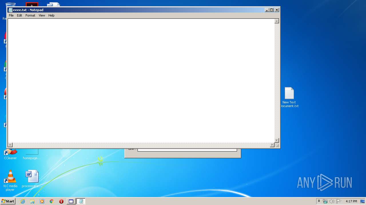This screenshot has height=205, width=366.
Task: Click the vertical scrollbar up arrow
Action: [x=277, y=21]
